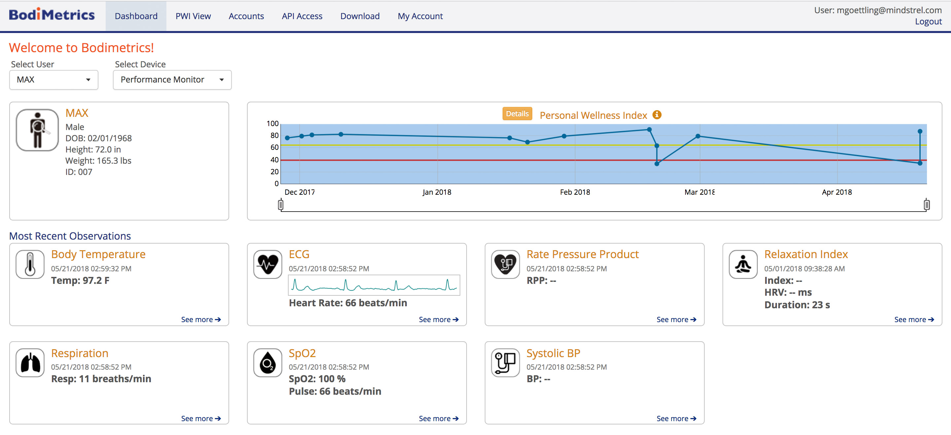Screen dimensions: 951x435
Task: Click the SpO2 oxygen droplet icon
Action: point(268,363)
